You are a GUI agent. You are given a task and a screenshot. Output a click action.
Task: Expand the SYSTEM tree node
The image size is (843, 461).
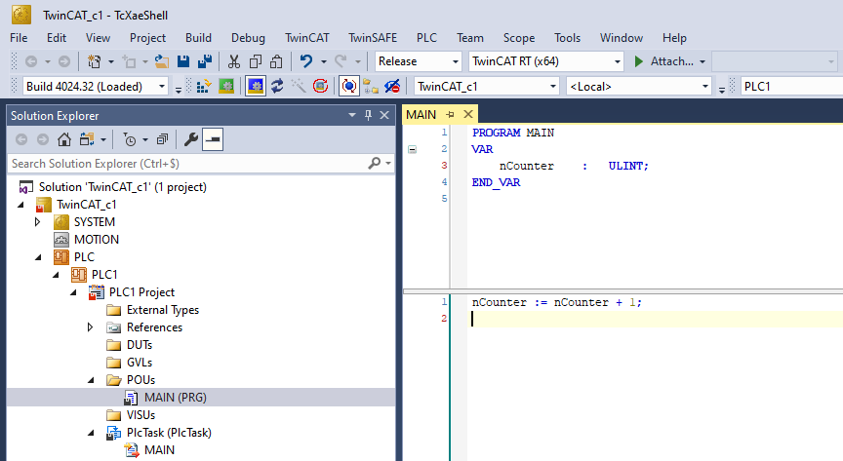tap(37, 222)
